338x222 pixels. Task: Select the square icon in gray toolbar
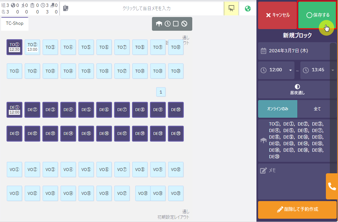pos(176,24)
